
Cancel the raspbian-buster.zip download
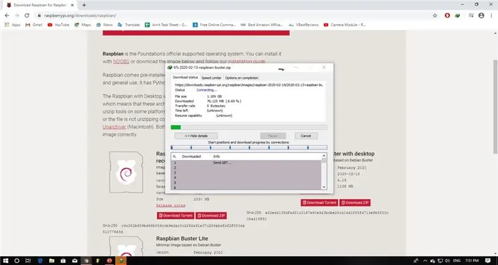coord(306,136)
